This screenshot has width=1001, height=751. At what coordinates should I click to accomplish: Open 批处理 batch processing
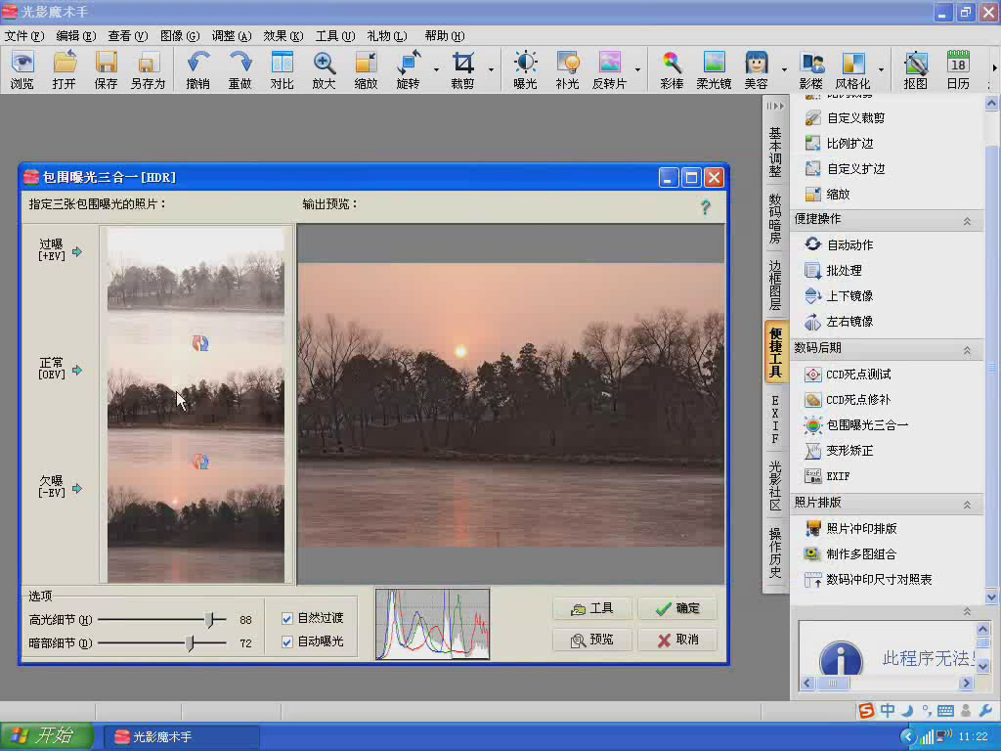coord(833,270)
